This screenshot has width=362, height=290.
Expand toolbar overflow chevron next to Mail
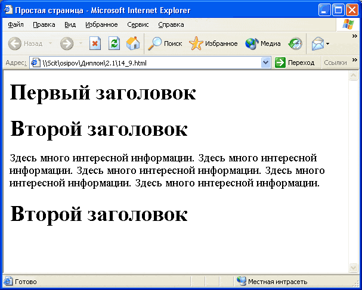(355, 36)
